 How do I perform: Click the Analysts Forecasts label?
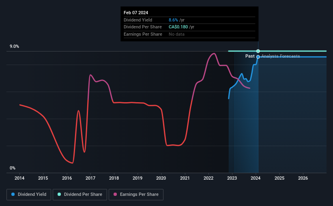(281, 56)
